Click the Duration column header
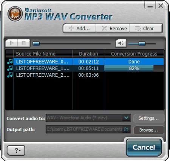 point(88,54)
